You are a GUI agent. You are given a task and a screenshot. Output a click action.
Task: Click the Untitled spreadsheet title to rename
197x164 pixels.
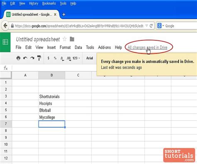click(38, 39)
